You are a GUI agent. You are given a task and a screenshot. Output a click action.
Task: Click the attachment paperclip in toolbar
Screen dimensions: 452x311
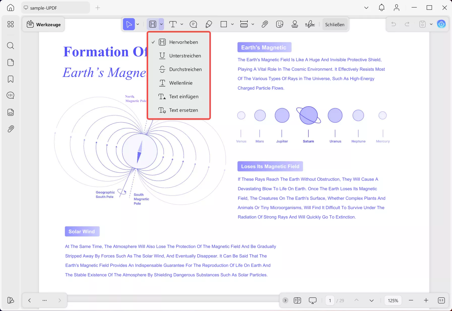(x=265, y=24)
